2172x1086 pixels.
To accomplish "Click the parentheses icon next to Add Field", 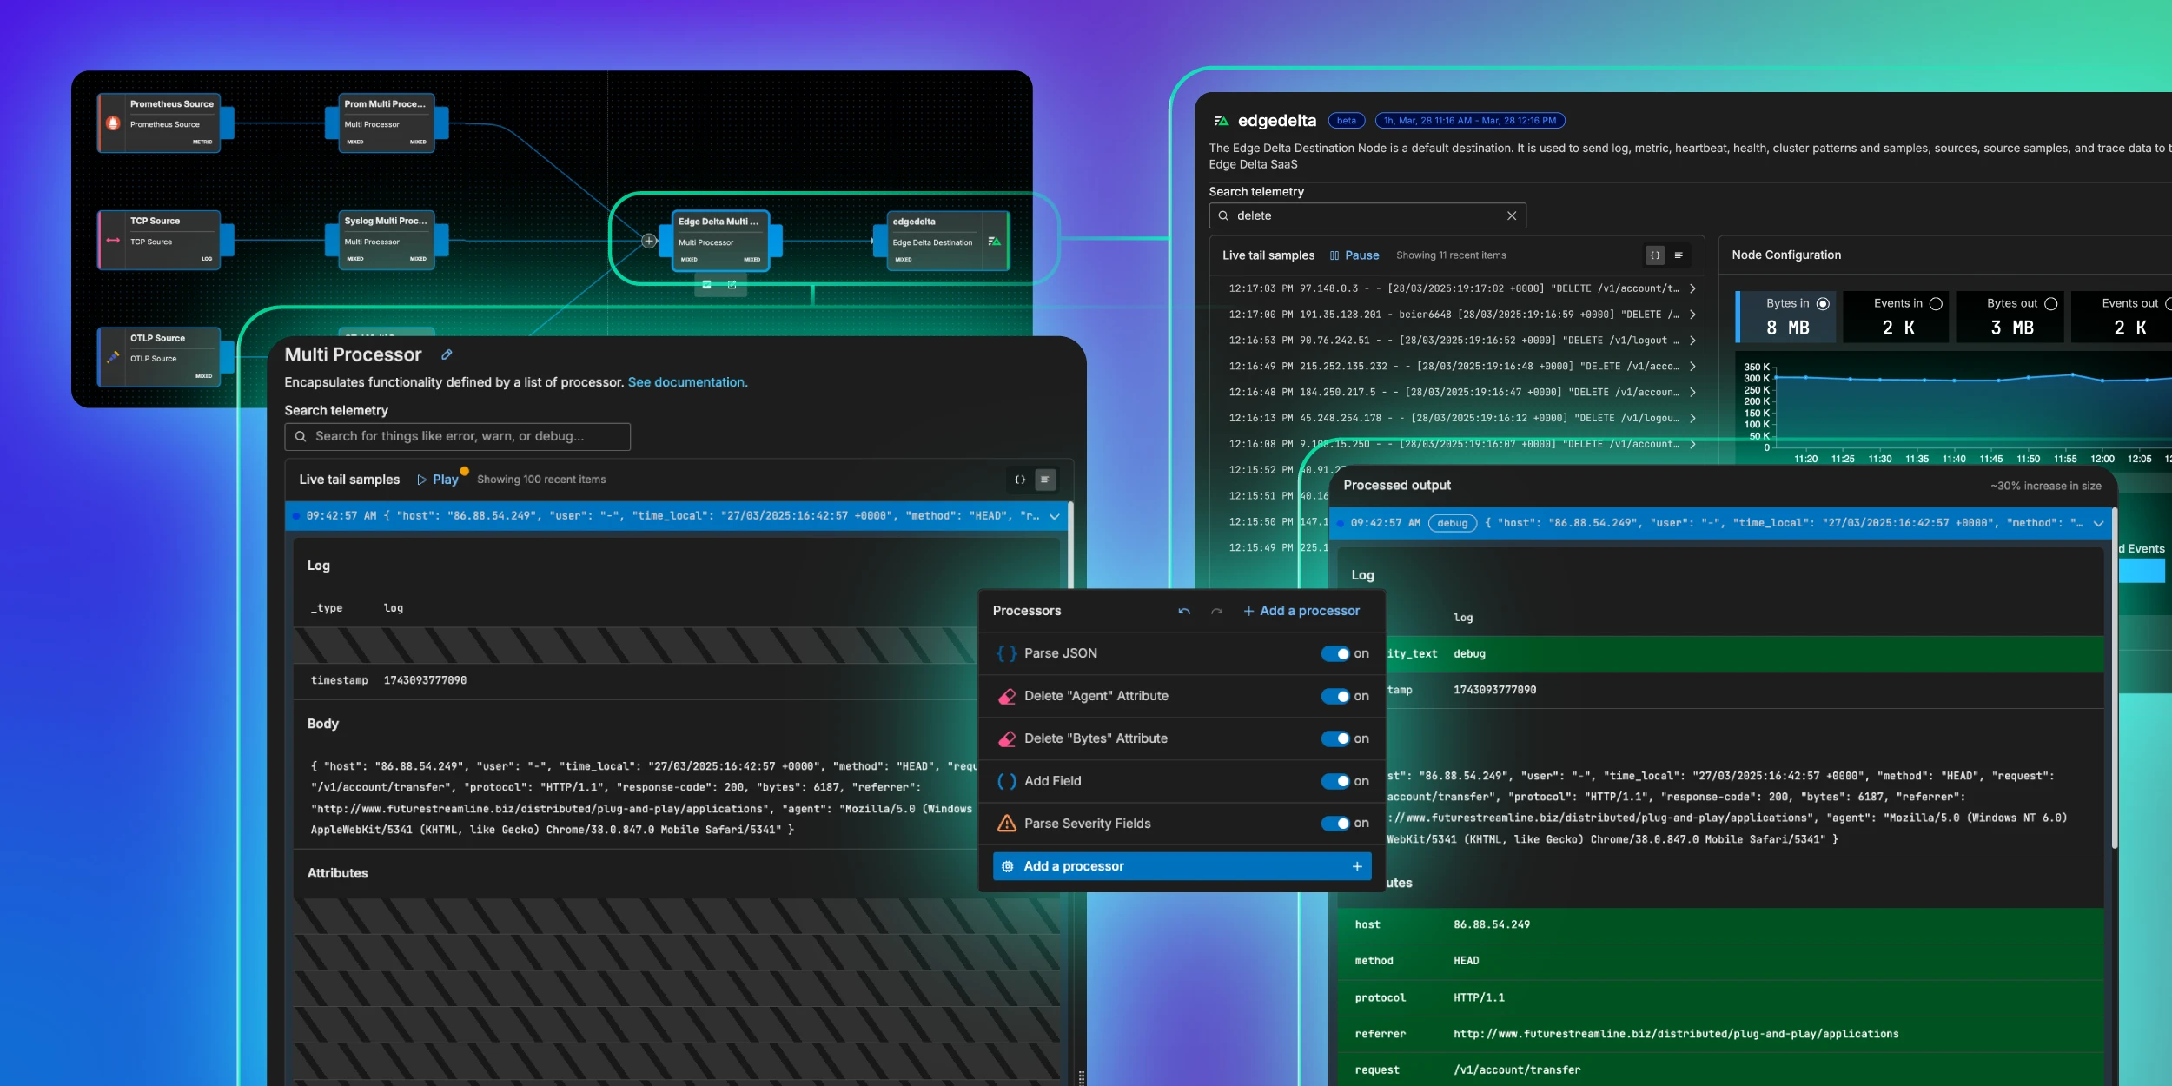I will pos(1008,781).
